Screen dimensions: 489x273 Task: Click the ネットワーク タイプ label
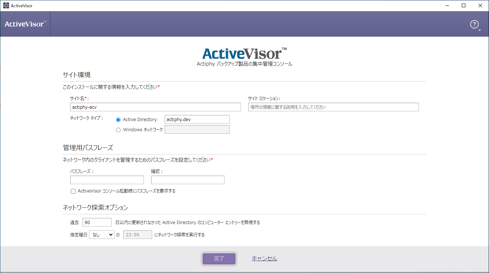click(x=87, y=118)
